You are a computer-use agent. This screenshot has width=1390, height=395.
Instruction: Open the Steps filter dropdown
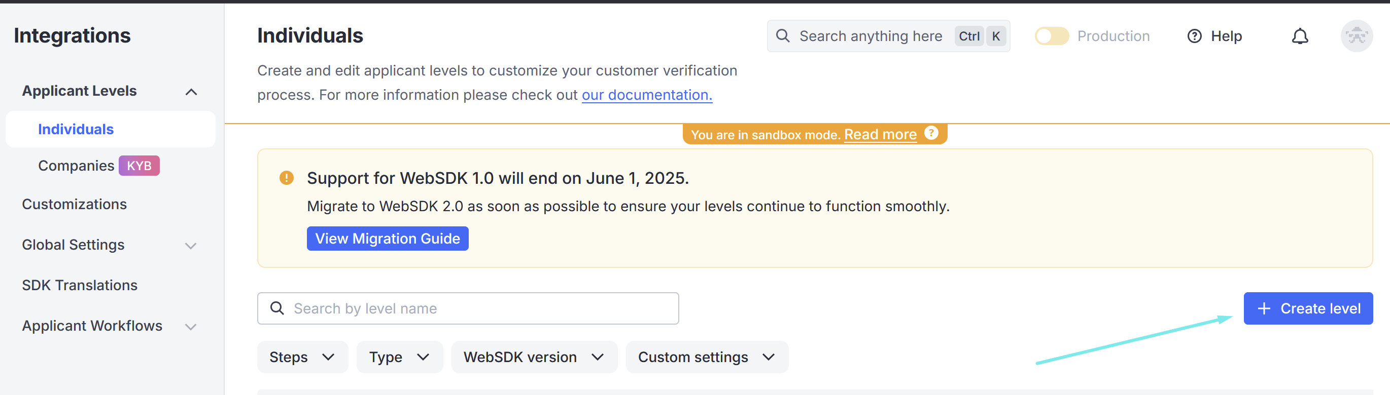pyautogui.click(x=302, y=357)
